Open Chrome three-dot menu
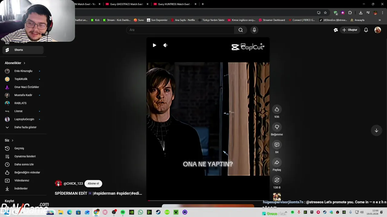The height and width of the screenshot is (217, 387). pyautogui.click(x=382, y=13)
